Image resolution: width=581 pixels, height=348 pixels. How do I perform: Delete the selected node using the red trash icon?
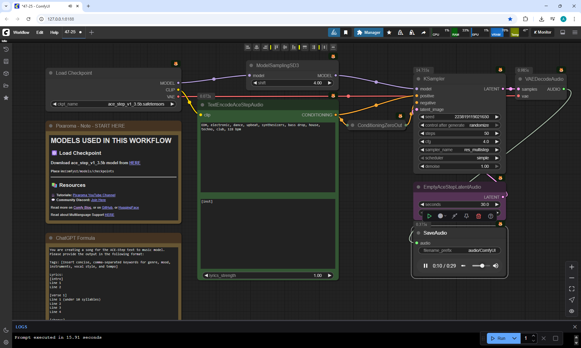pos(478,216)
